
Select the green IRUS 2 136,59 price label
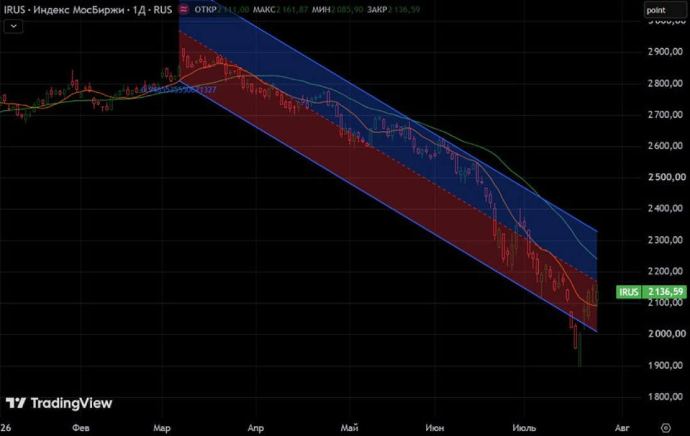click(651, 292)
